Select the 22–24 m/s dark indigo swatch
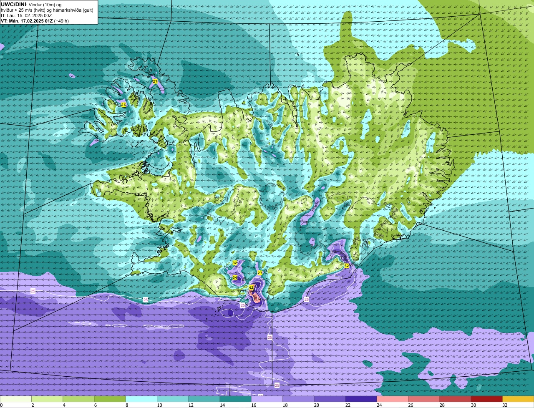Screen dimensions: 534x408 coord(361,399)
